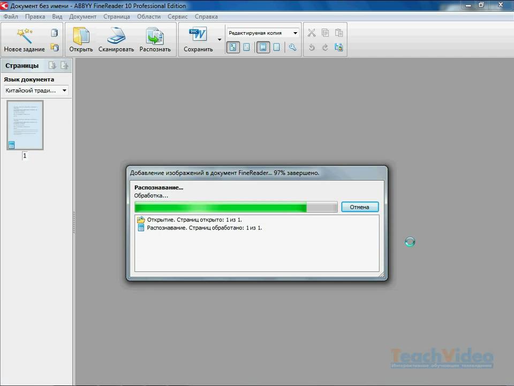Click the ABBYY FineReader logo in title bar
Viewport: 514px width, 386px height.
point(4,5)
